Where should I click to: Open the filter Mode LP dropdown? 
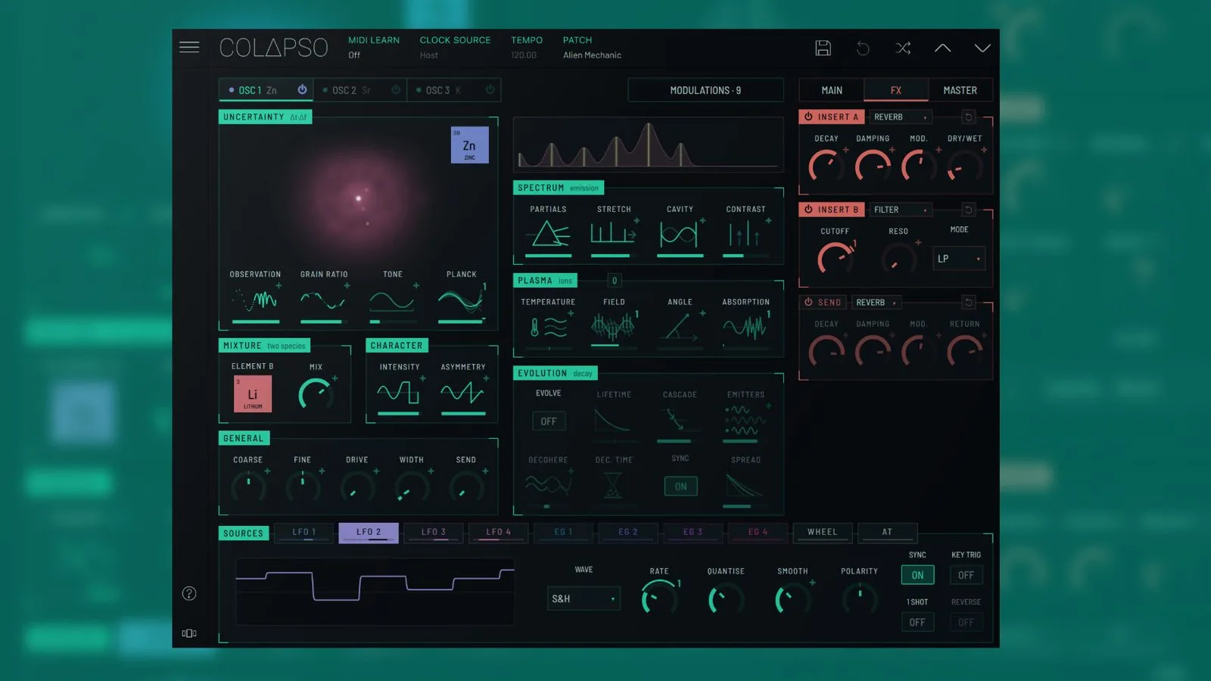[x=959, y=259]
